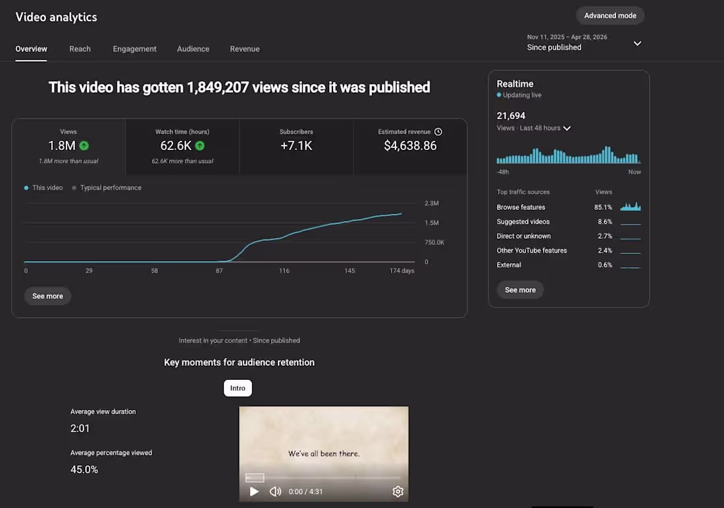Click the Suggested videos sparkline
The image size is (724, 508).
631,224
